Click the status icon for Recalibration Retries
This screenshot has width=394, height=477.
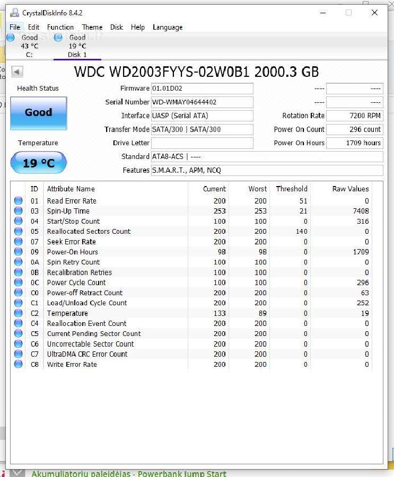point(18,272)
